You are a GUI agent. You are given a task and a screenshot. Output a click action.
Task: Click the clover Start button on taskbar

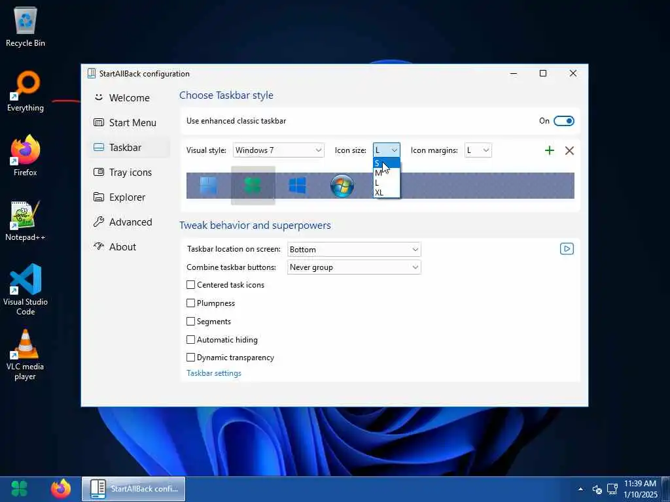[19, 489]
